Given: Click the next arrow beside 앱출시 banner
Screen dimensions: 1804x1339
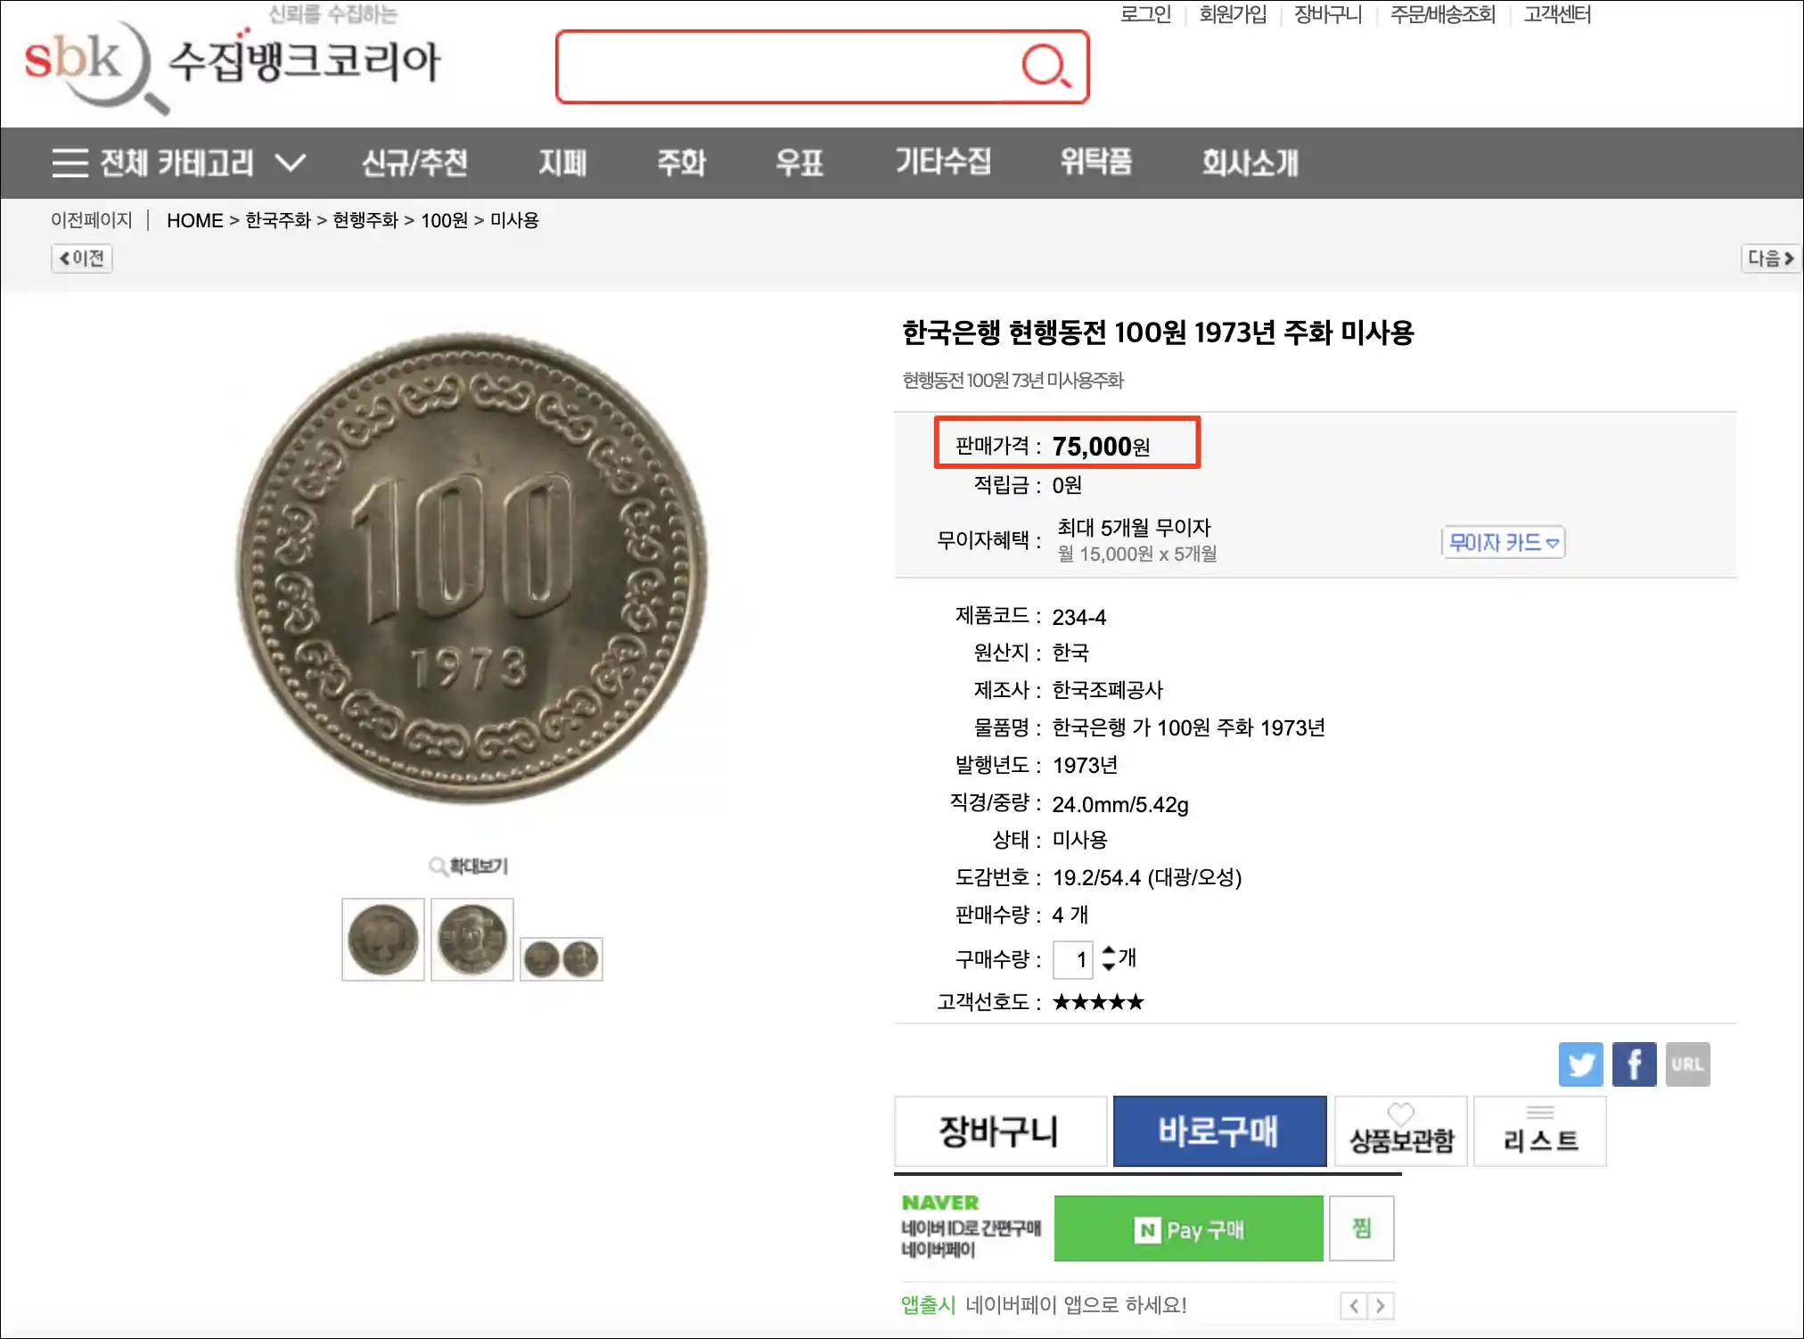Looking at the screenshot, I should click(x=1381, y=1304).
